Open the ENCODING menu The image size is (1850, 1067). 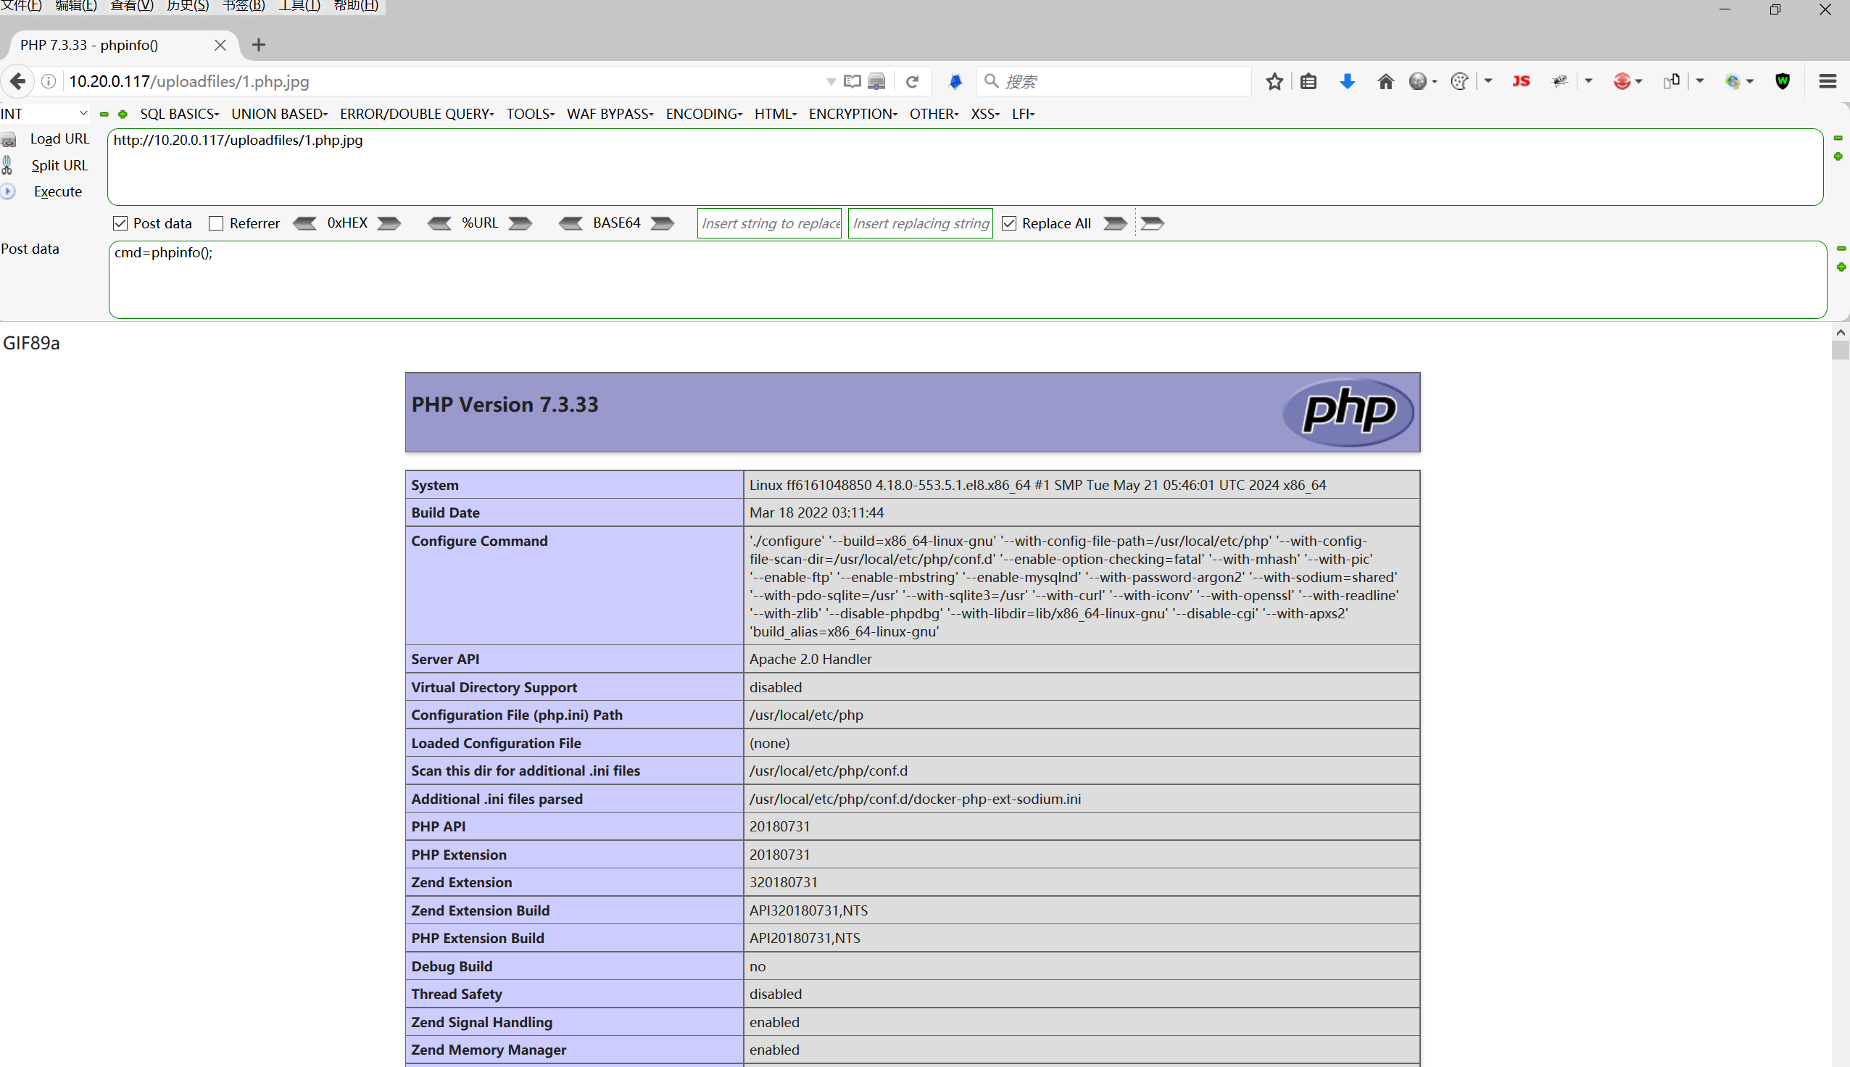coord(703,114)
